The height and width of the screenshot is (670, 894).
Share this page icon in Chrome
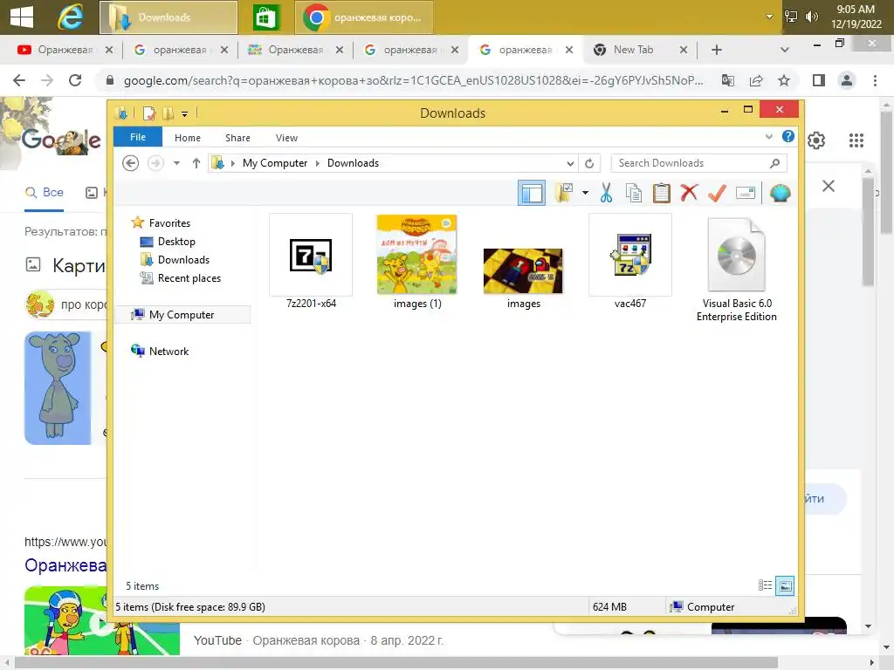(756, 80)
